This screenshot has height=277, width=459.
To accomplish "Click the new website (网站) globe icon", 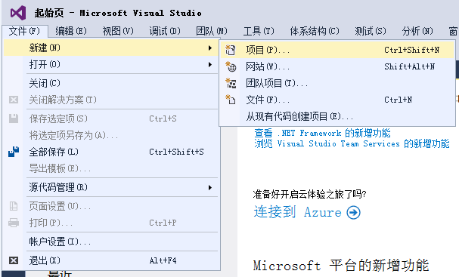I will click(231, 66).
